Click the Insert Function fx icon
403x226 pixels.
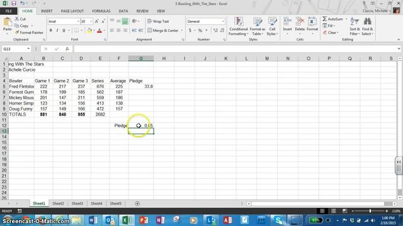pyautogui.click(x=67, y=49)
